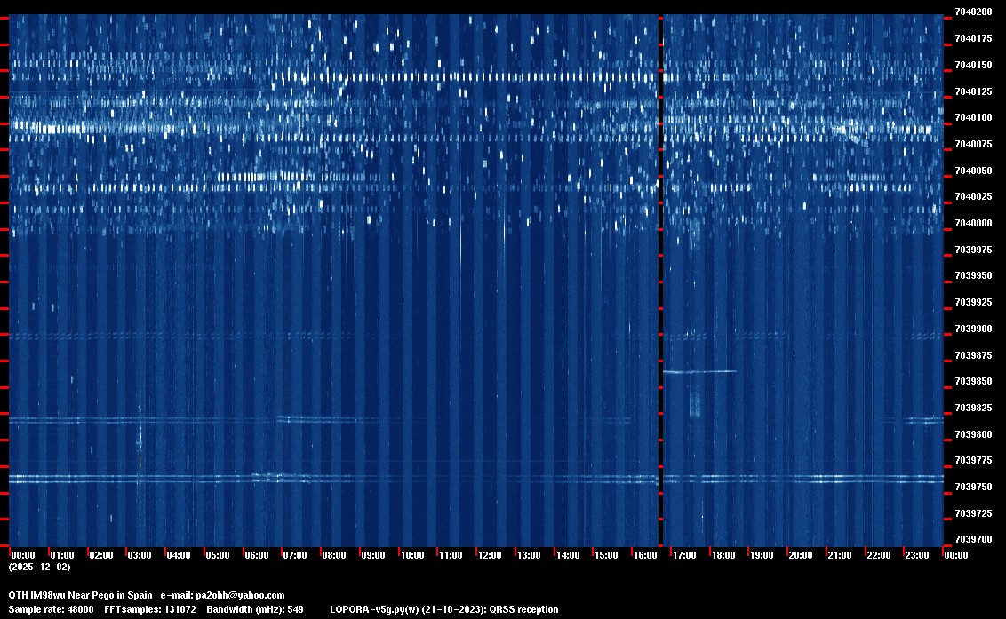The height and width of the screenshot is (619, 1006).
Task: Click the 7040150 frequency label
Action: coord(973,65)
